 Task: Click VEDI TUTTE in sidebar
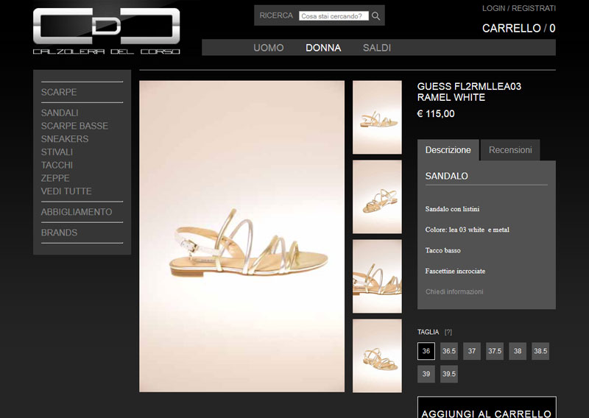tap(66, 191)
